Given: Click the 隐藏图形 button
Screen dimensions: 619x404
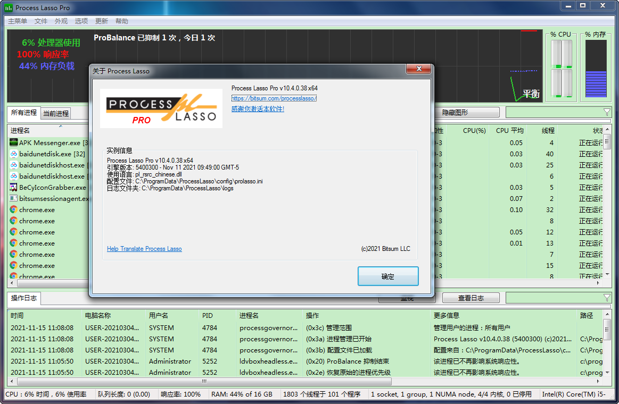Looking at the screenshot, I should [467, 112].
